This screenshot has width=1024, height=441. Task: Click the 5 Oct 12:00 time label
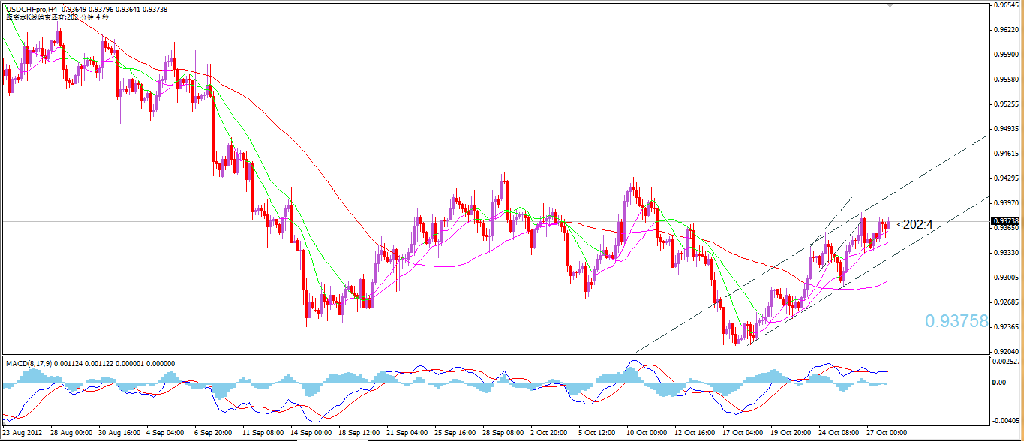tap(598, 433)
